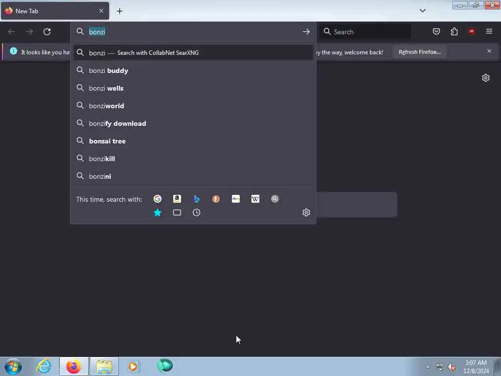Choose suggestion bonzi buddy

pyautogui.click(x=193, y=70)
